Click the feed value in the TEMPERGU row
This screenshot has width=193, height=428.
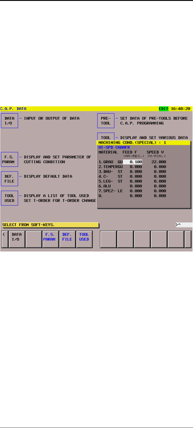click(x=136, y=167)
